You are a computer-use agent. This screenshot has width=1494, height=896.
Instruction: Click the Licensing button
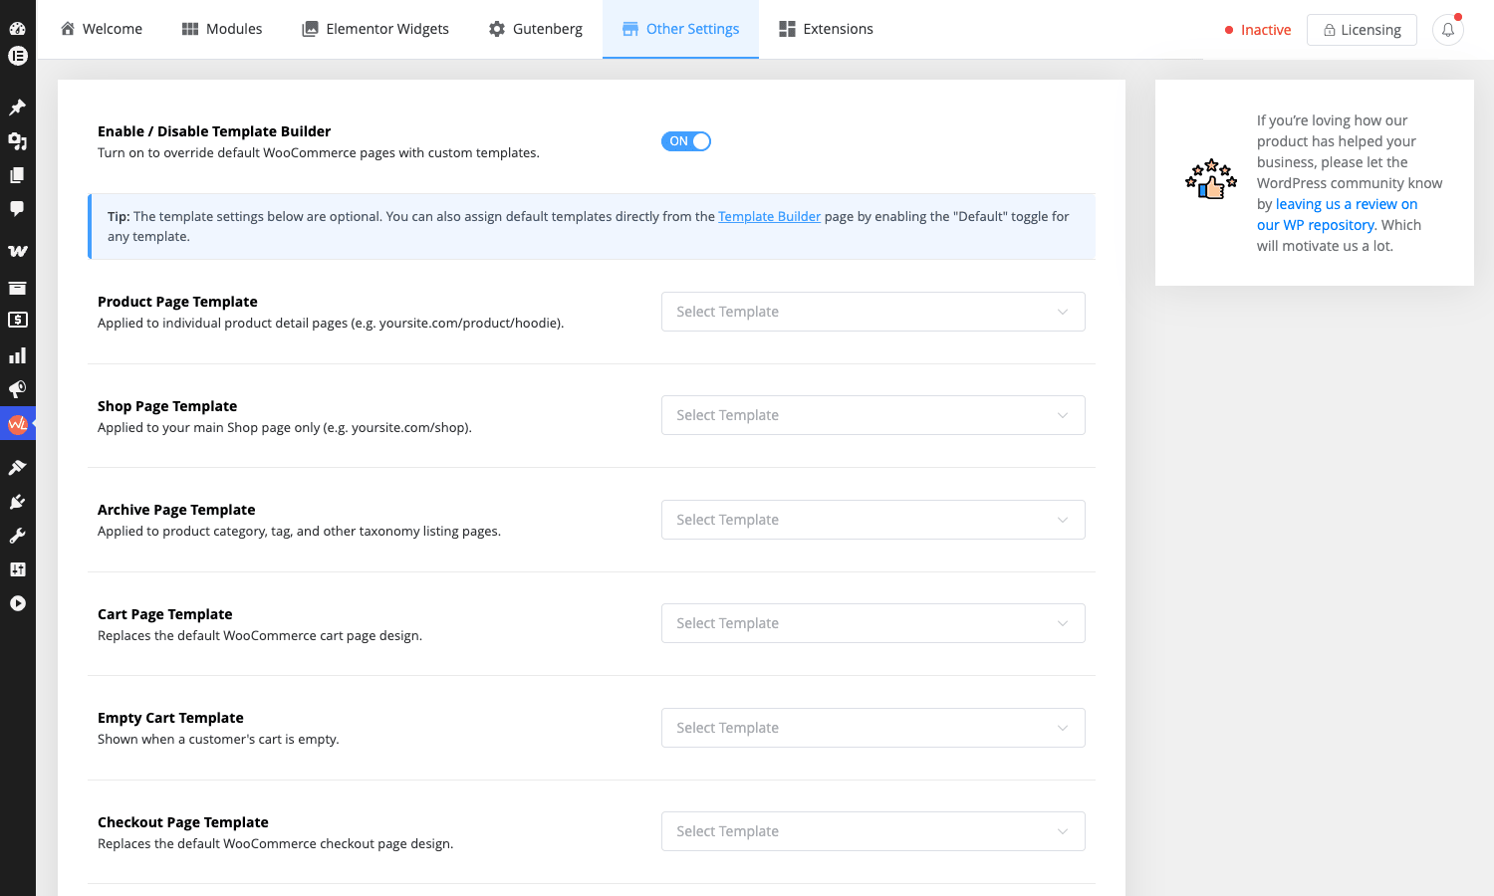1362,30
